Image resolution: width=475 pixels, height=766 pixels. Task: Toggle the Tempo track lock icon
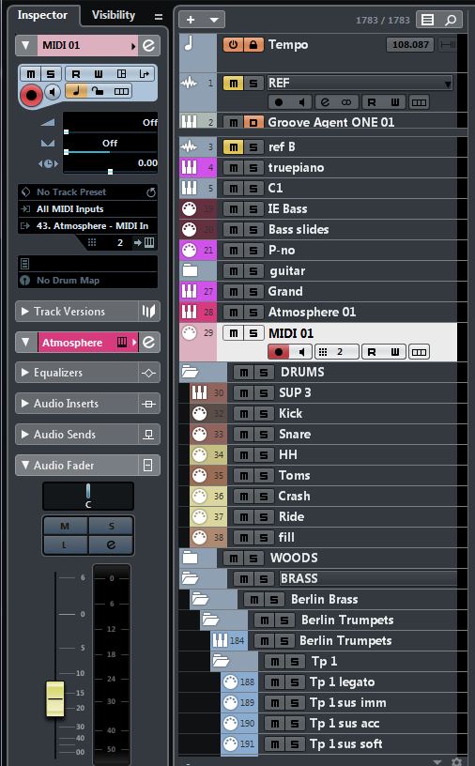253,45
